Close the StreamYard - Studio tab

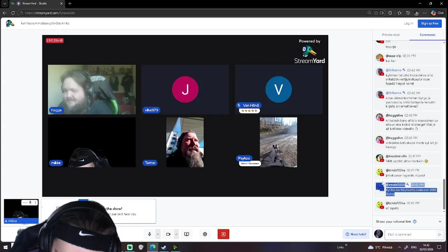point(61,3)
